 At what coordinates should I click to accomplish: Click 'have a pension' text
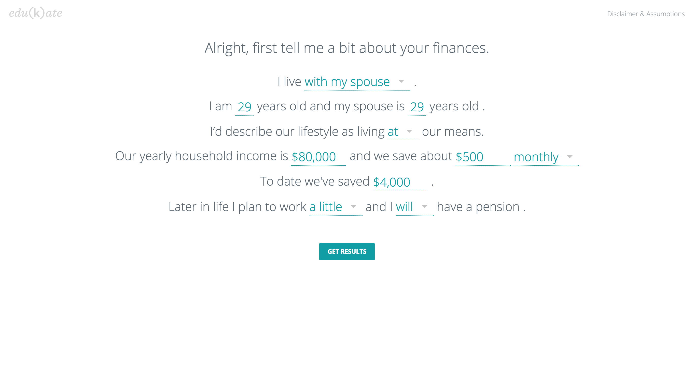[478, 207]
